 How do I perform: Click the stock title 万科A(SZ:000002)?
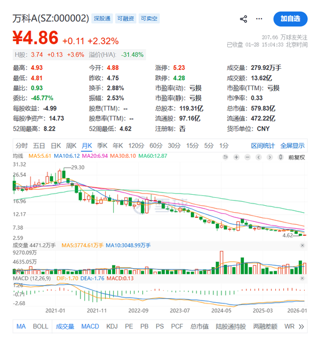point(51,18)
